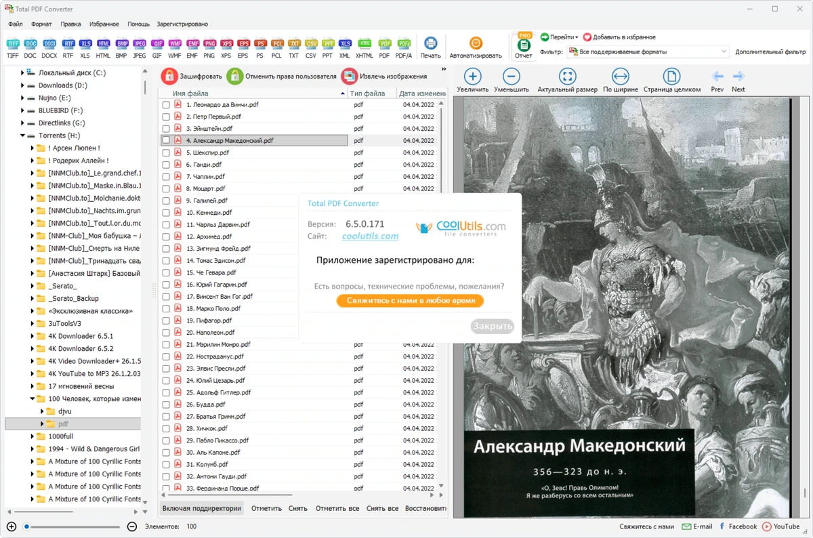Open the Зарегистрировано menu
This screenshot has height=538, width=813.
click(182, 24)
